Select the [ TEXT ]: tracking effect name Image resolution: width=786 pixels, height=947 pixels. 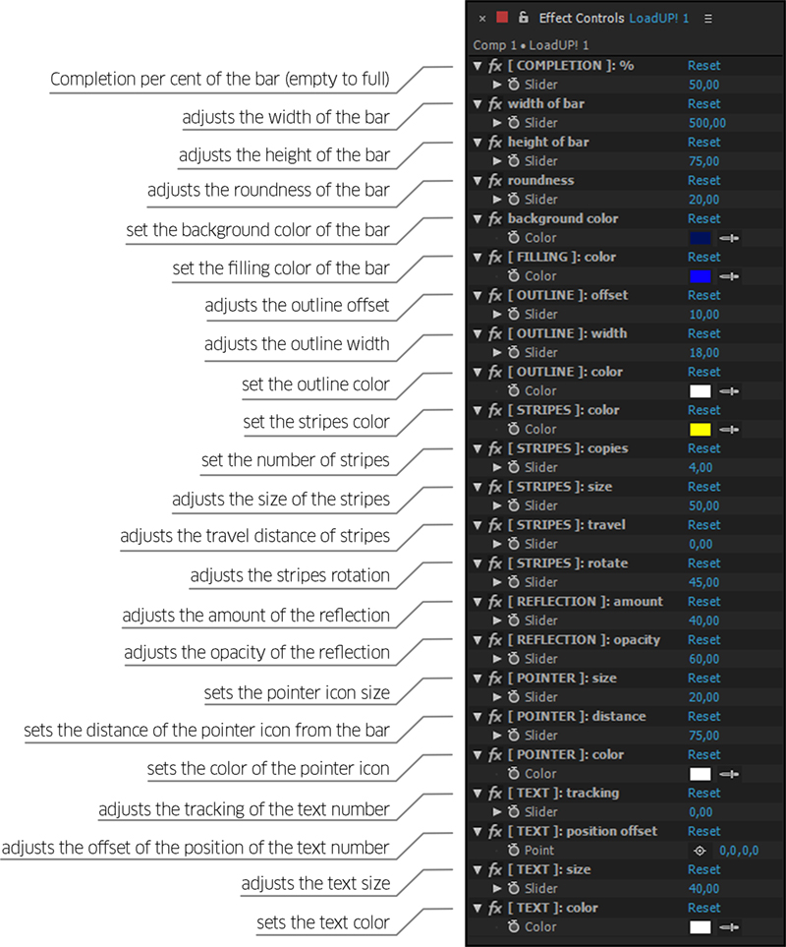pos(563,793)
